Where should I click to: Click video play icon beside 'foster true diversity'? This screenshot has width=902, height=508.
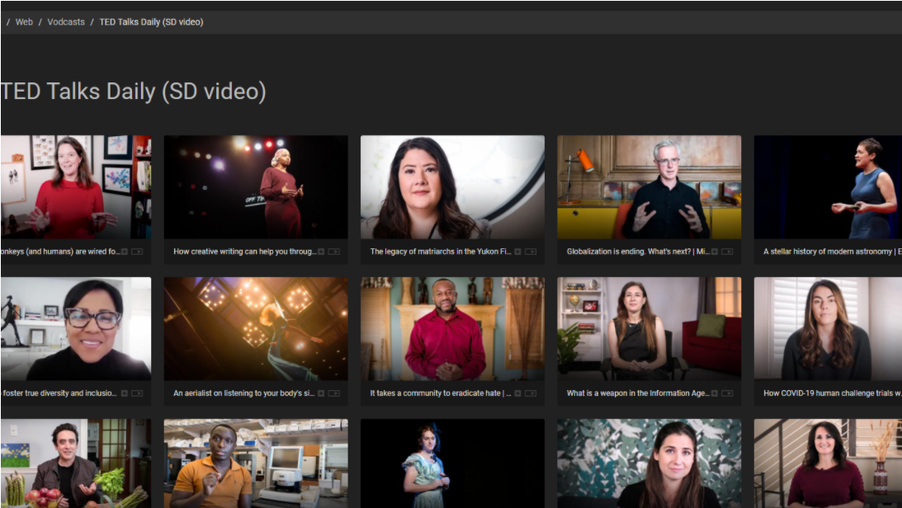[x=137, y=393]
